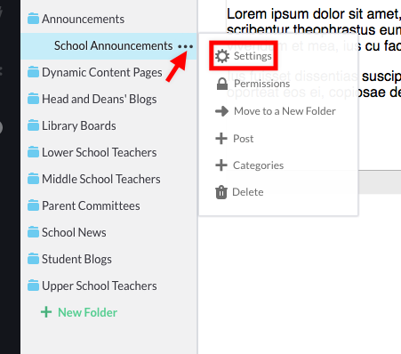
Task: Expand the Dynamic Content Pages folder
Action: 95,72
